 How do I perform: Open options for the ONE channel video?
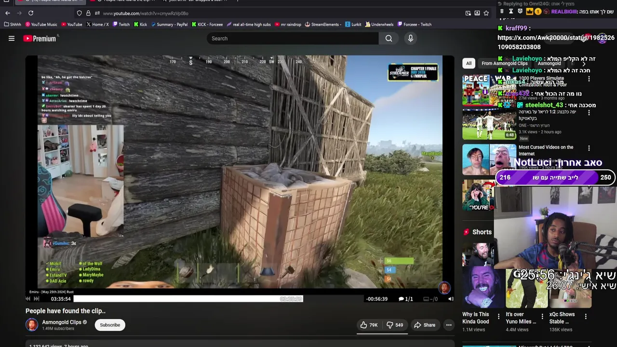point(589,113)
